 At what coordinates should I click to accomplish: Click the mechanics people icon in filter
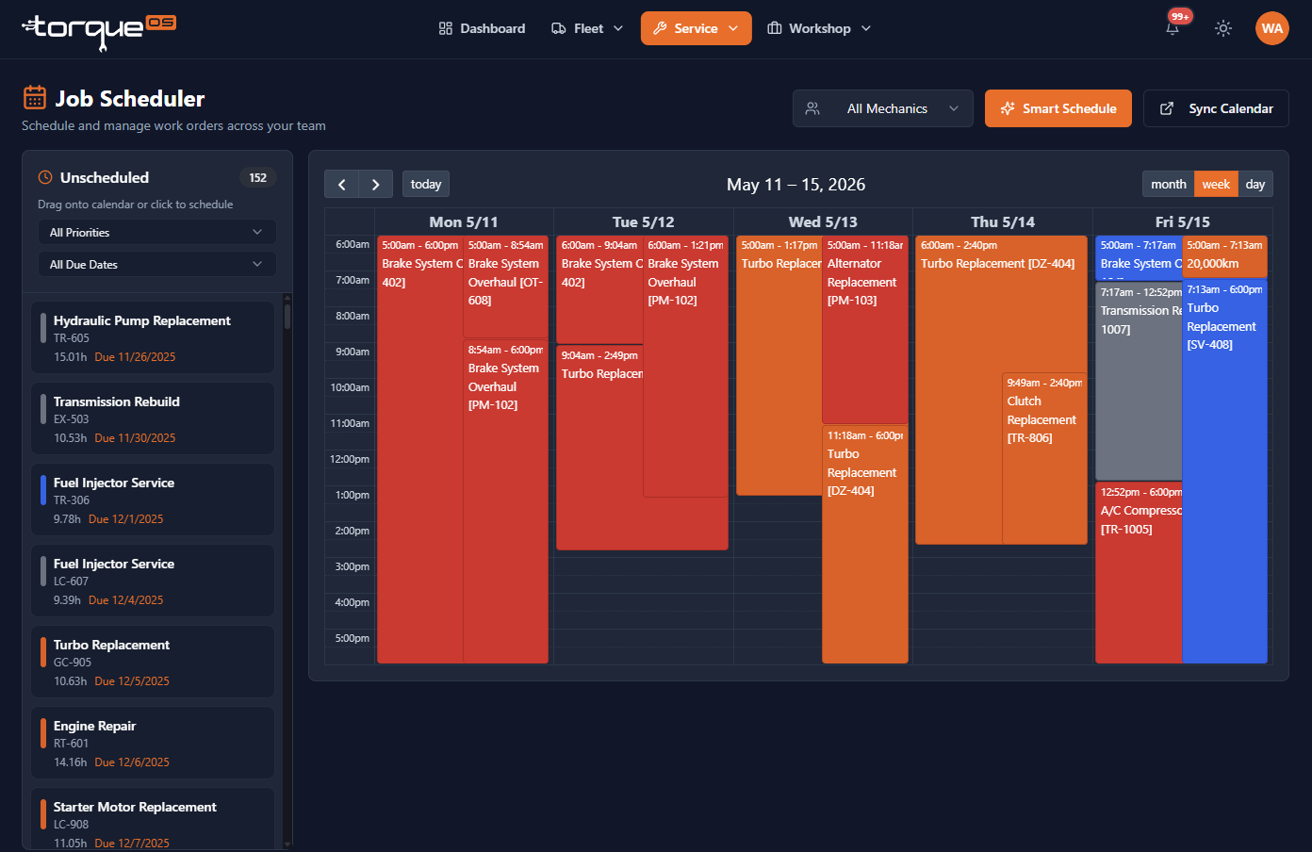pyautogui.click(x=812, y=108)
